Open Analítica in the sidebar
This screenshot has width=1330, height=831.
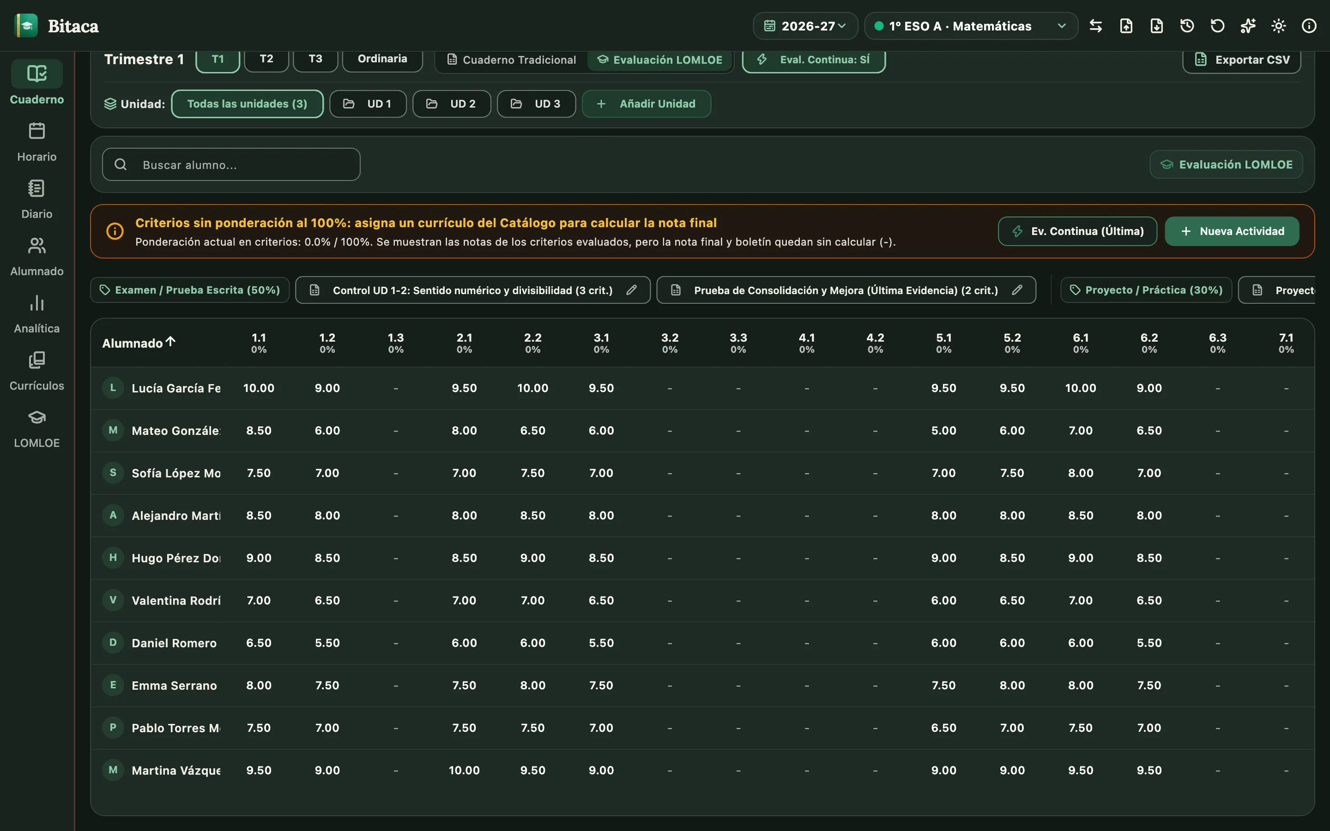point(37,313)
